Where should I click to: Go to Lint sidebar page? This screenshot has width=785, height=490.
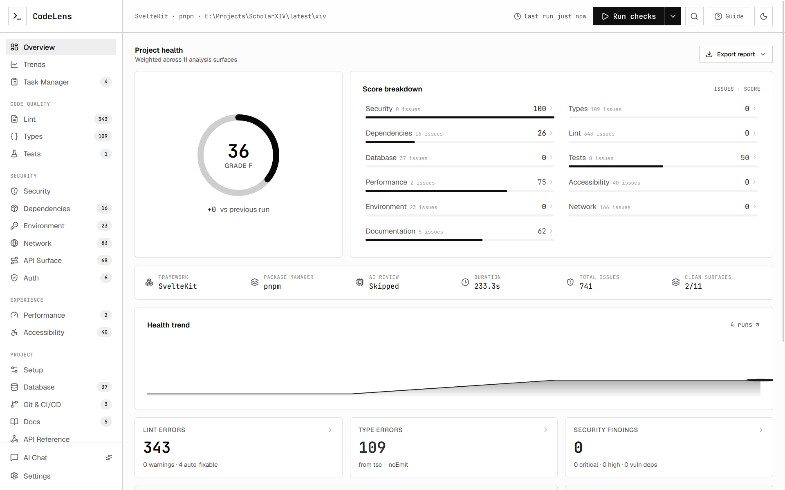click(61, 119)
